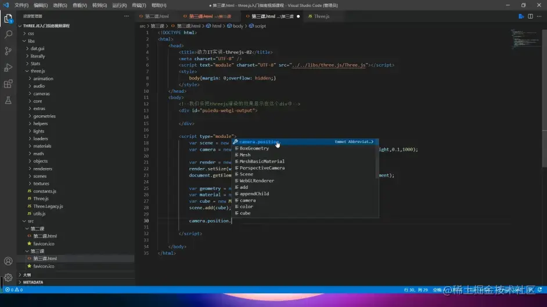Expand the geometries folder
This screenshot has width=547, height=307.
[44, 116]
